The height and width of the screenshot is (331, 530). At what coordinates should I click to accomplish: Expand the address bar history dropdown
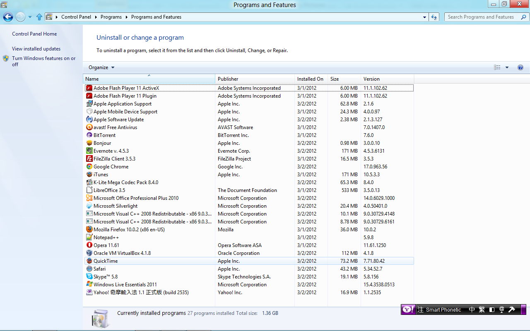(425, 17)
